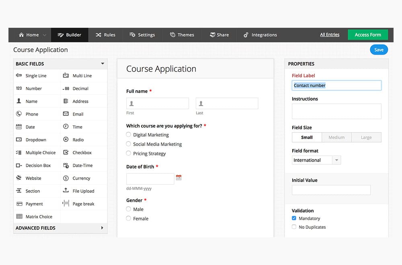
Task: Open the Field format International dropdown
Action: tap(316, 160)
